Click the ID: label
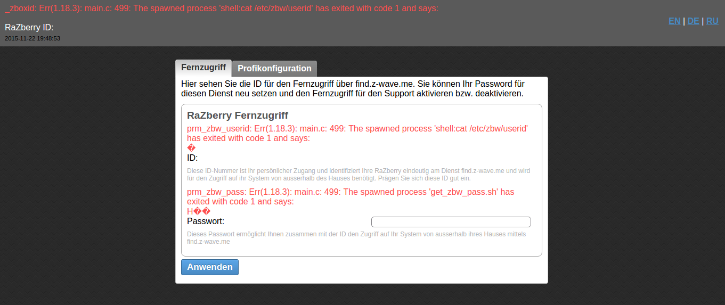 click(192, 158)
